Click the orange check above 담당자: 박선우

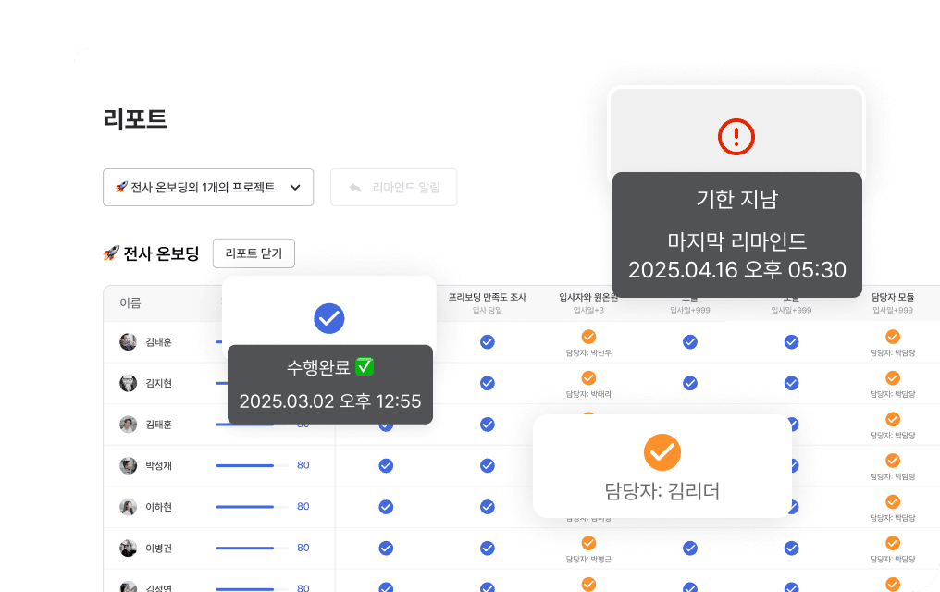coord(588,337)
